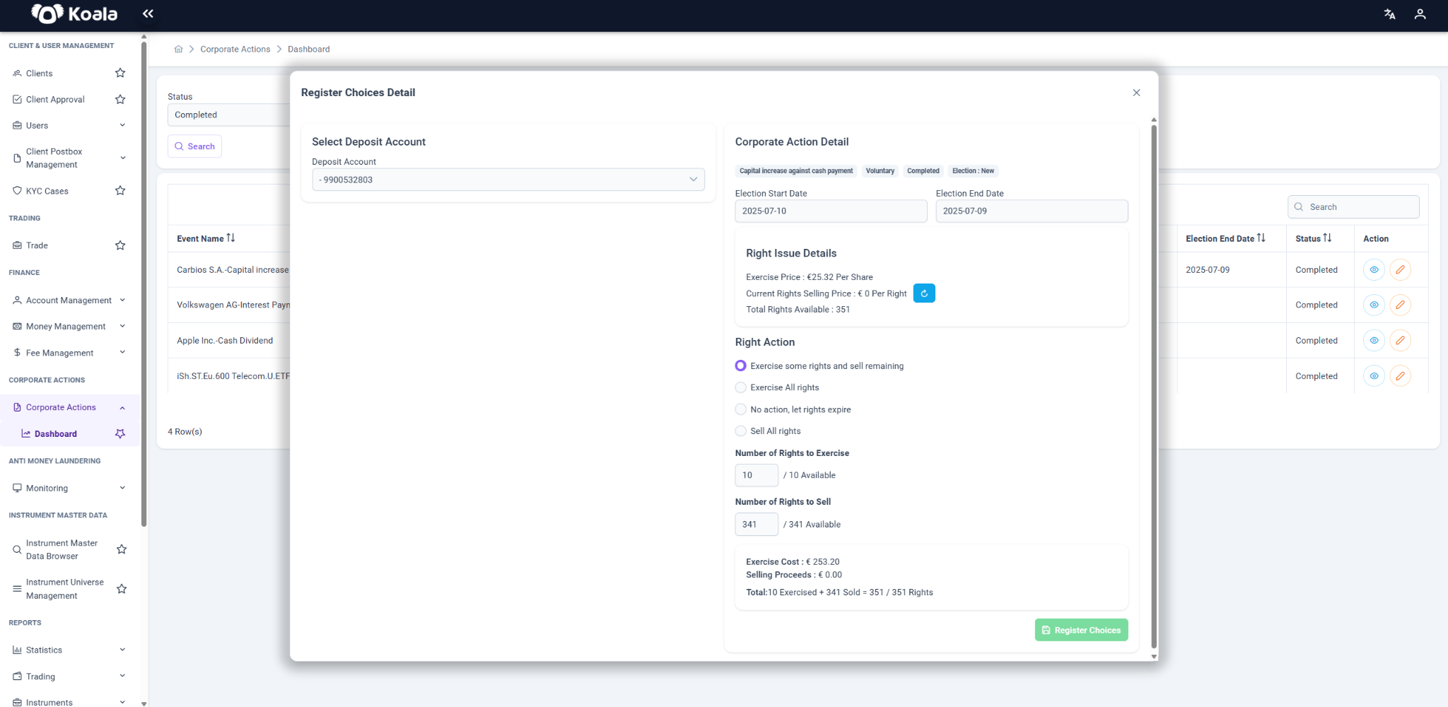Image resolution: width=1448 pixels, height=707 pixels.
Task: Edit the Volkswagen AG row pencil icon
Action: [x=1400, y=305]
